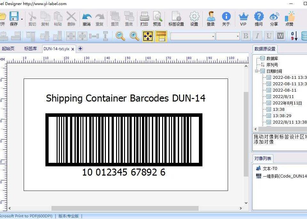This screenshot has width=307, height=219.
Task: Click the 剪切 (Cut) scissors icon
Action: point(32,16)
